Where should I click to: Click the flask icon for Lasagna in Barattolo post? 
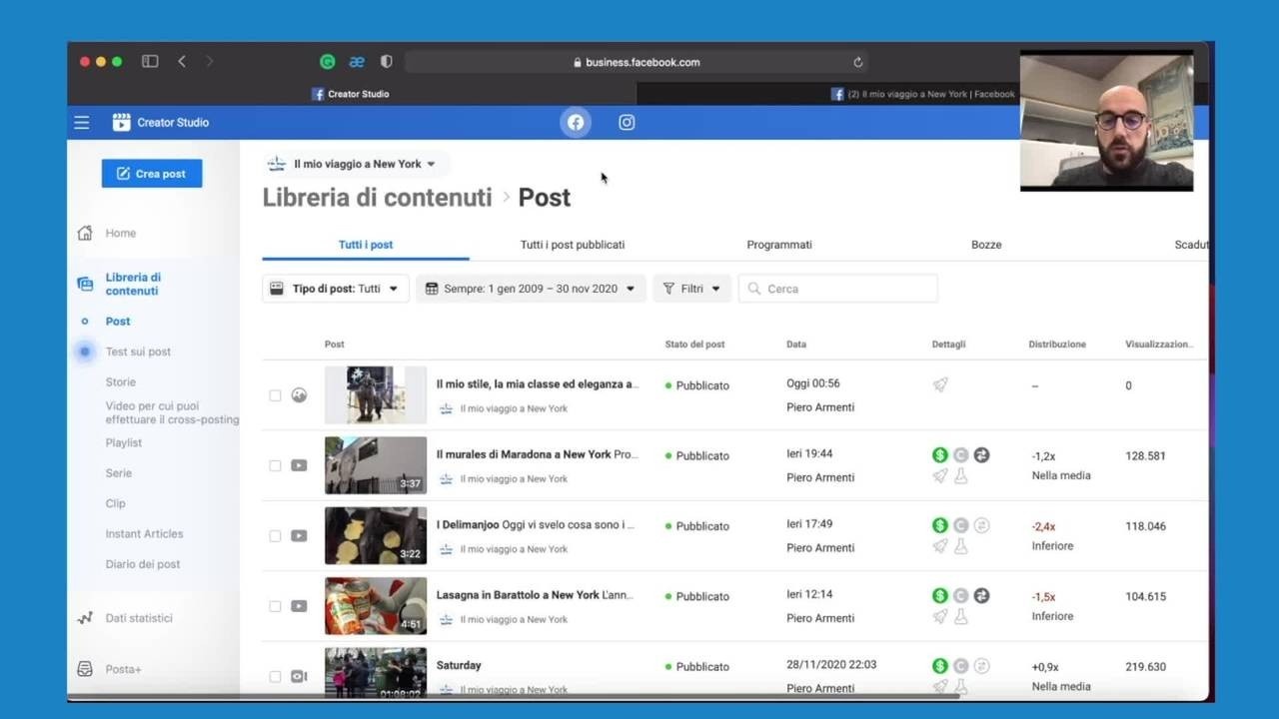point(960,617)
